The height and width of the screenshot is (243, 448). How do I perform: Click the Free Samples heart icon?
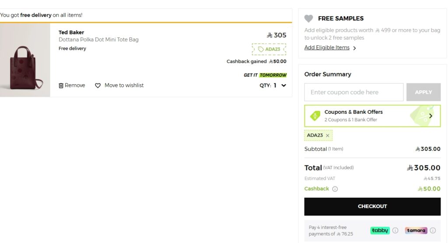[309, 19]
